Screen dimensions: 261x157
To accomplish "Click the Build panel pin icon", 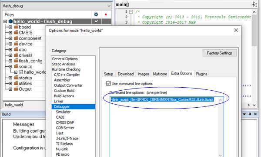I will coord(250,114).
